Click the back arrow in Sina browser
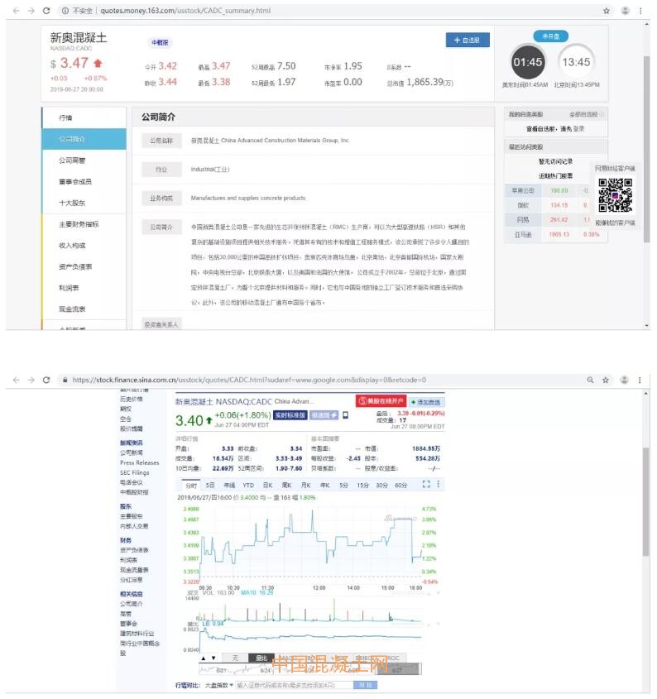The height and width of the screenshot is (699, 657). pos(12,380)
